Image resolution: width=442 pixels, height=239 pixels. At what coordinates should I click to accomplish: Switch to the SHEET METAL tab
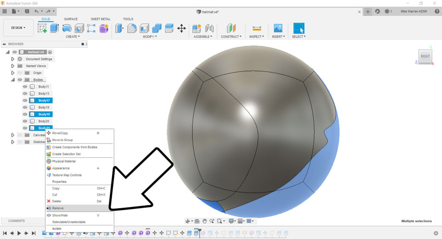(x=101, y=19)
